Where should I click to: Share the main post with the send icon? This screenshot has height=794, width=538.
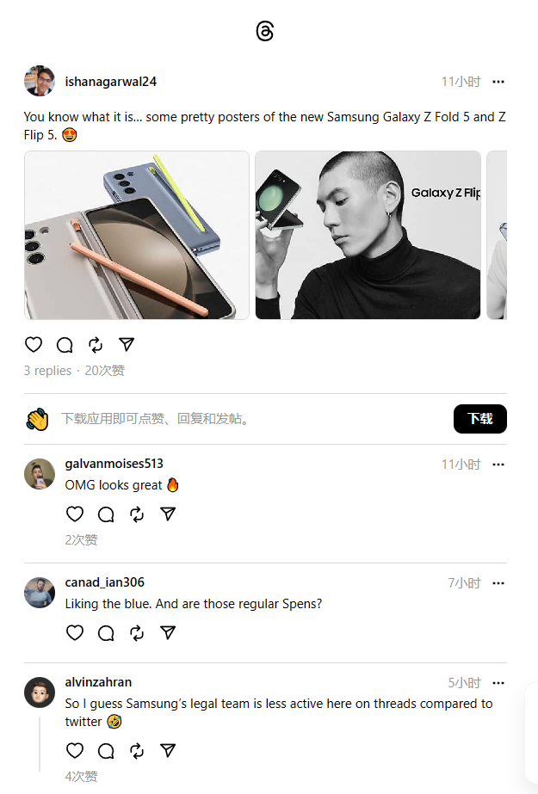[x=127, y=345]
